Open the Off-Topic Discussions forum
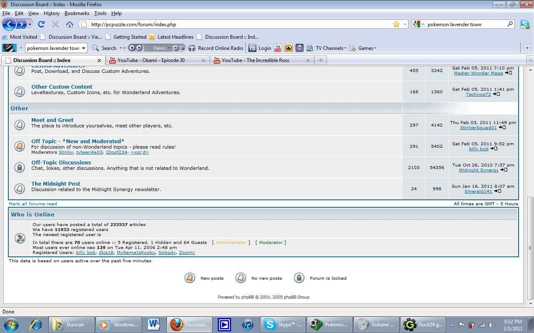534x333 pixels. [61, 162]
